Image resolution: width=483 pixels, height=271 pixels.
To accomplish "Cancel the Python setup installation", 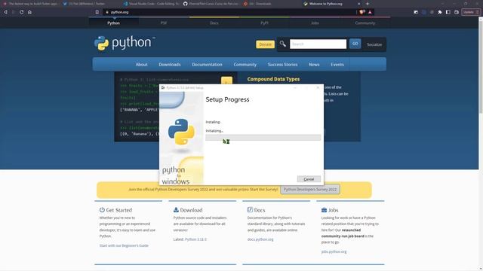I will pos(309,179).
